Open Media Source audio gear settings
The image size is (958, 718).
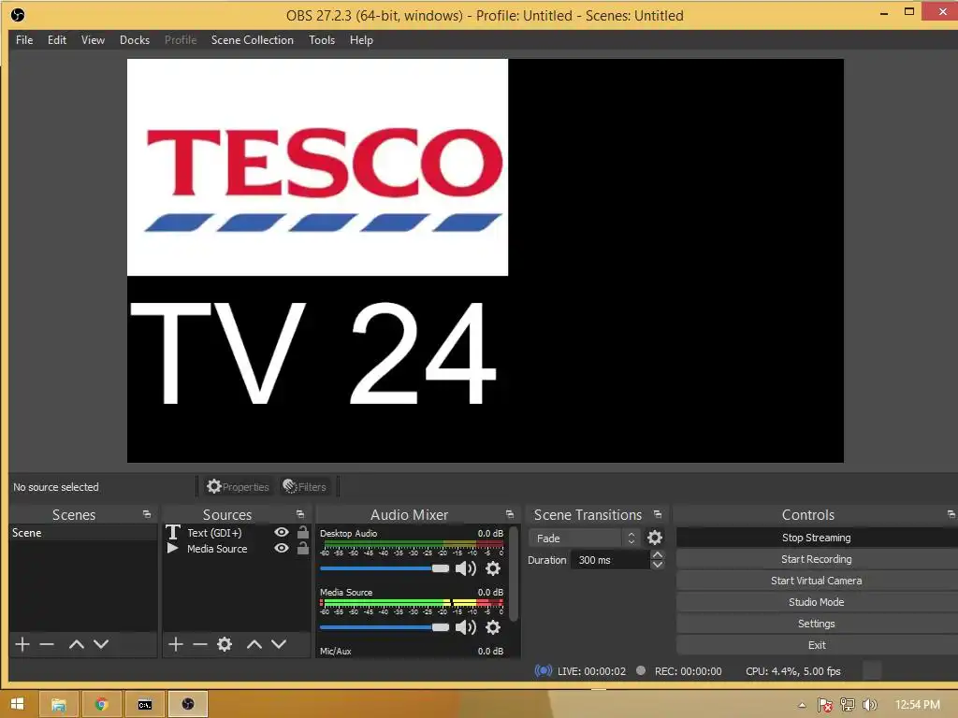pyautogui.click(x=493, y=627)
